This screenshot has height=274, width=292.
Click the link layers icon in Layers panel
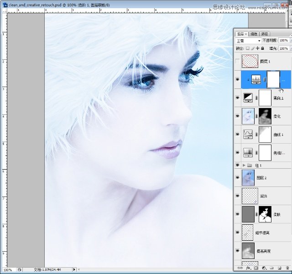[240, 268]
